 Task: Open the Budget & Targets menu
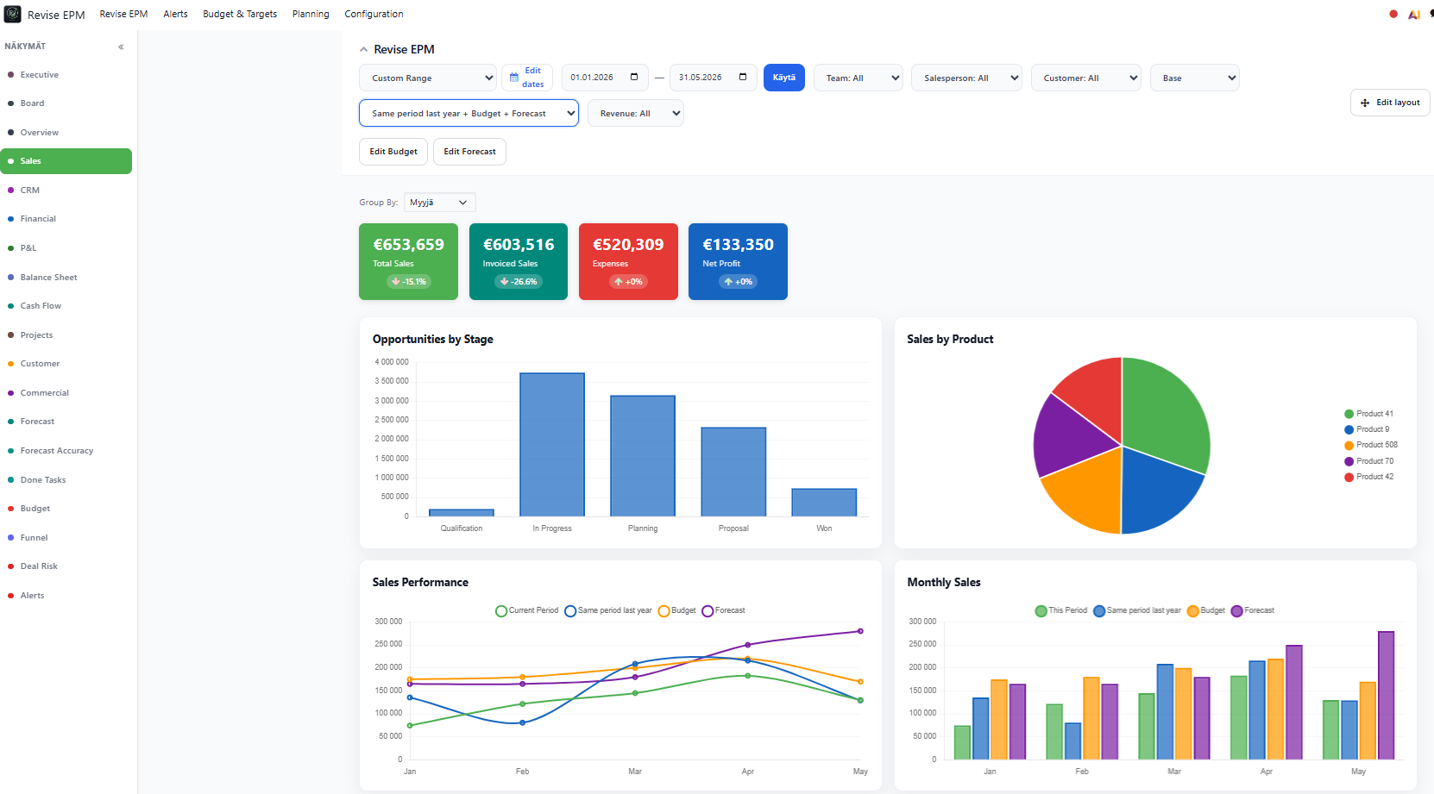(x=240, y=14)
